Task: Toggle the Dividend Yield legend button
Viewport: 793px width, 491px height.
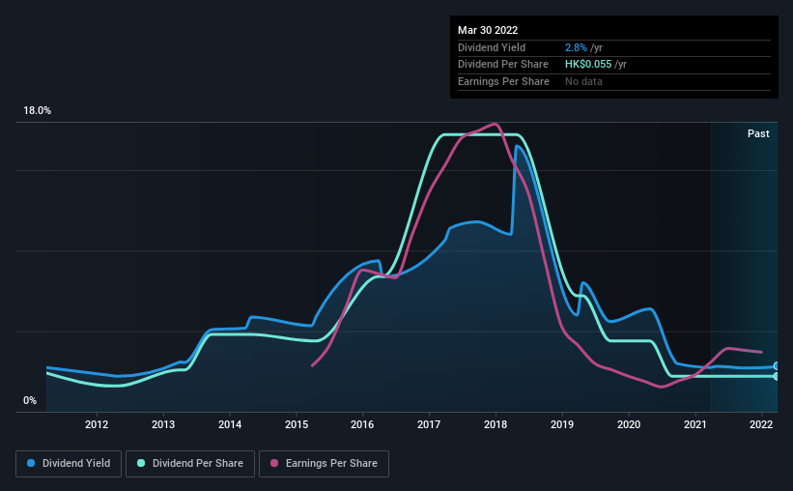Action: coord(69,464)
